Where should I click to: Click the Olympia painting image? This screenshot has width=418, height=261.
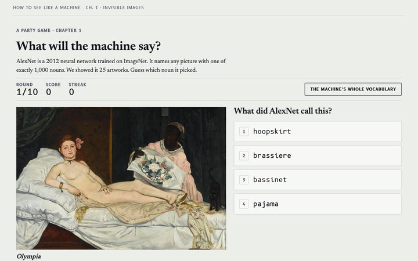(x=121, y=179)
